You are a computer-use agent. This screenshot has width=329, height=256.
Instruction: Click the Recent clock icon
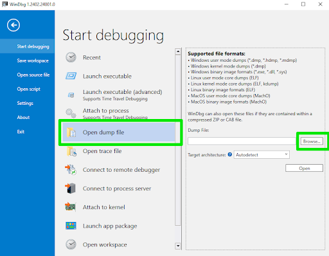[71, 57]
